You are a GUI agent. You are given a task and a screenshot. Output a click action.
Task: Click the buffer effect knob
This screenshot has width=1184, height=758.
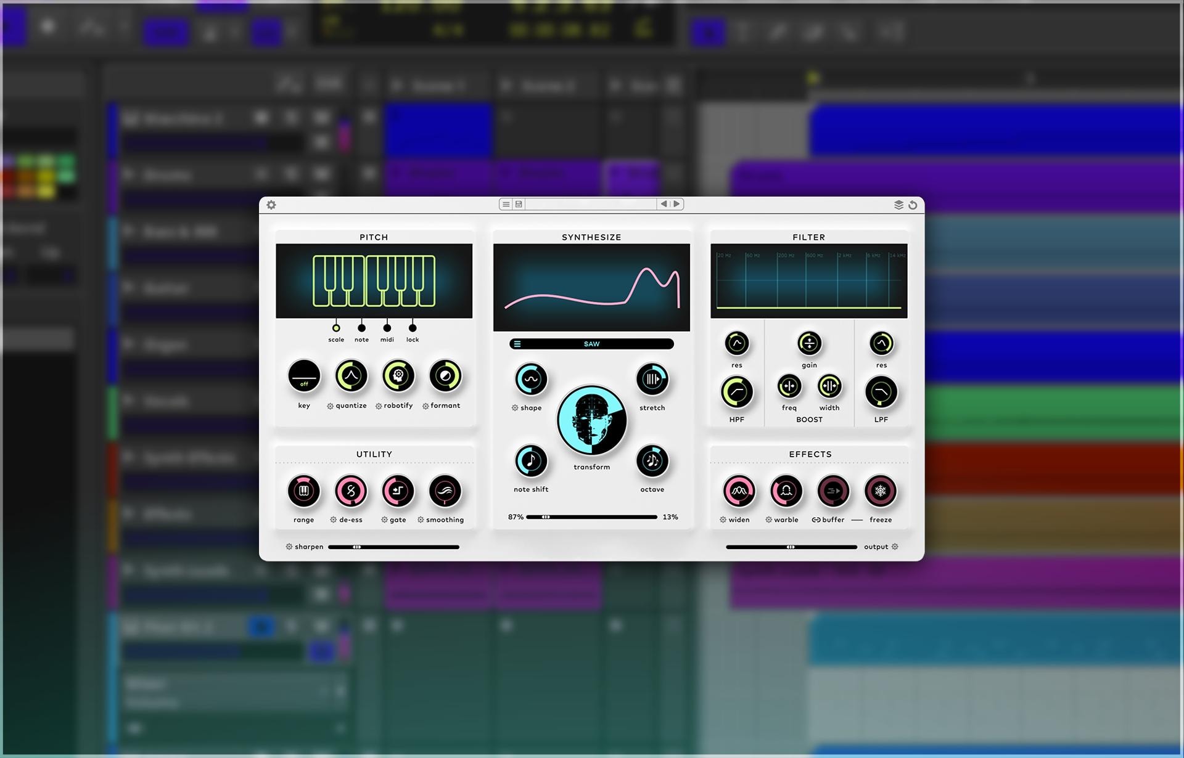pyautogui.click(x=833, y=491)
